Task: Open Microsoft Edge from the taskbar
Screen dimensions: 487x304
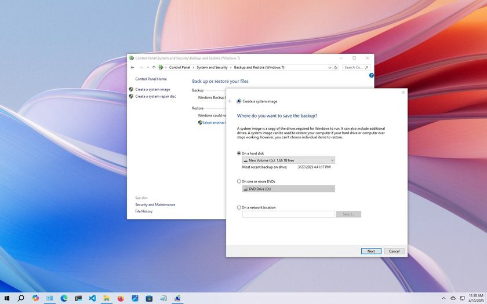Action: pos(64,298)
